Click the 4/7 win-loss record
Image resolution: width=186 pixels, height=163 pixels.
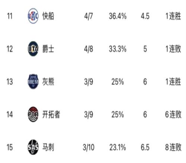tap(89, 16)
